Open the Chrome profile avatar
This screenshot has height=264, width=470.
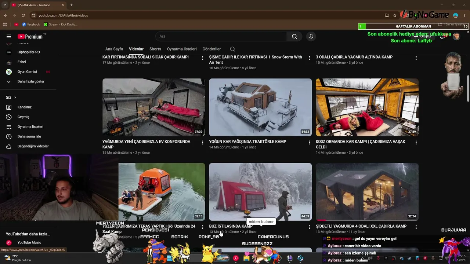[x=456, y=15]
